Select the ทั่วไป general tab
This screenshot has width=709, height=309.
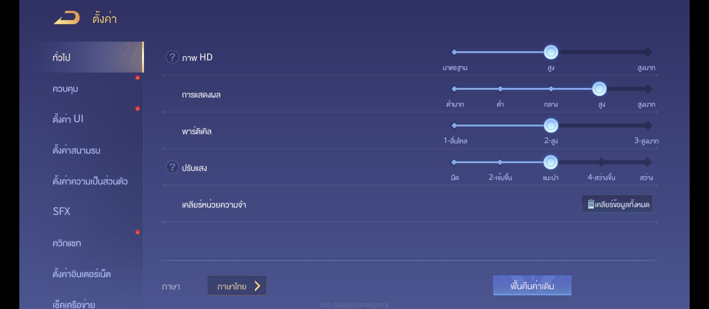(x=61, y=58)
